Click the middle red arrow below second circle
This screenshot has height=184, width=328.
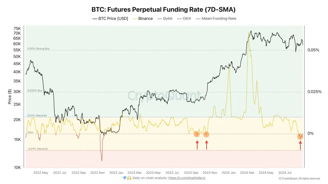tap(206, 145)
